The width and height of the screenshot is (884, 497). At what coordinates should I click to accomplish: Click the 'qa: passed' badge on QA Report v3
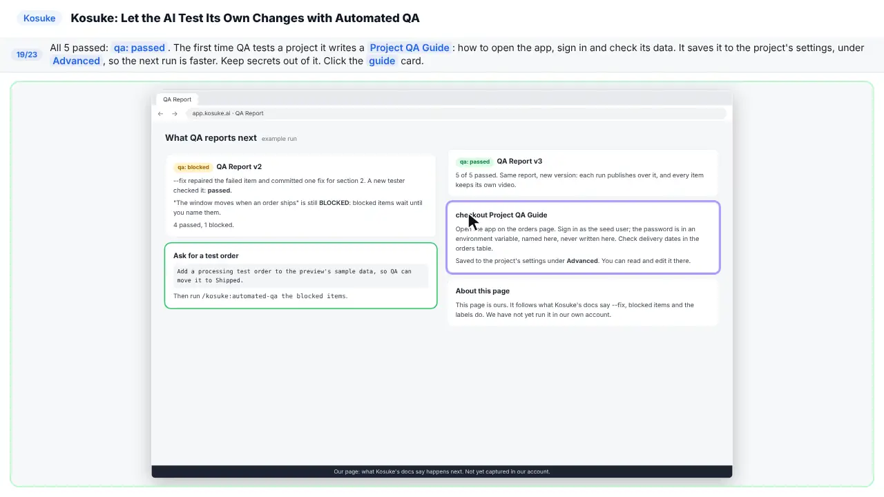click(474, 162)
